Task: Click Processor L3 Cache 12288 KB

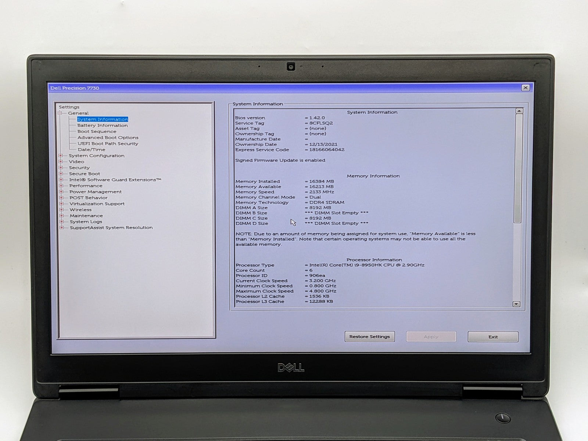Action: pos(321,301)
